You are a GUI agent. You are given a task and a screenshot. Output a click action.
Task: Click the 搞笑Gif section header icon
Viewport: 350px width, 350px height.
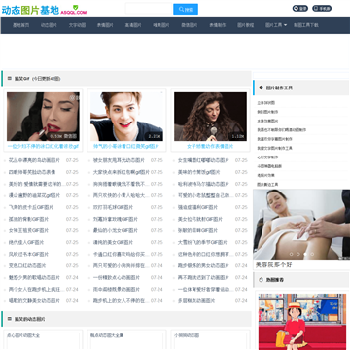click(10, 78)
